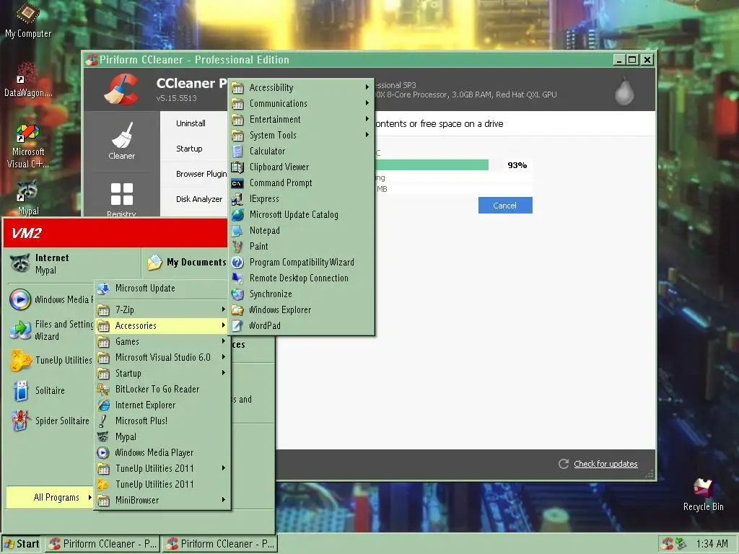Switch to first Piriform CCleaner taskbar button

point(102,544)
